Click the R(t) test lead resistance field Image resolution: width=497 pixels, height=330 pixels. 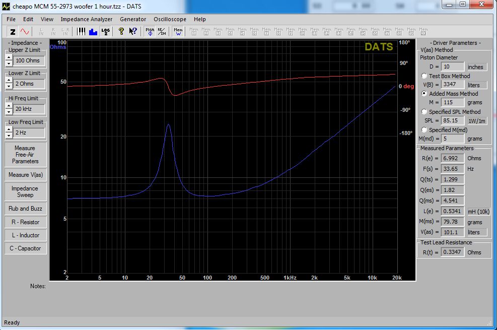453,252
